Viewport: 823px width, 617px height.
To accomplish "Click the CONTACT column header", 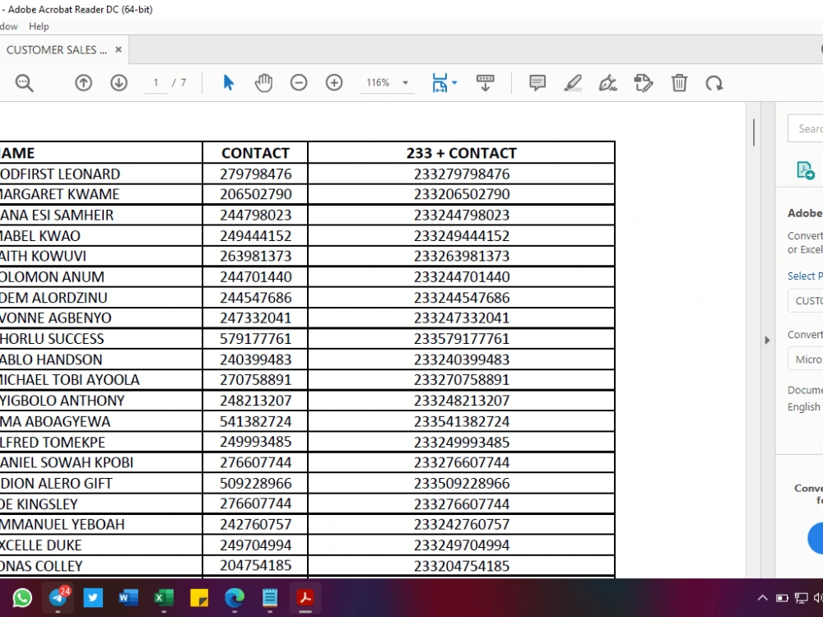I will pos(256,153).
